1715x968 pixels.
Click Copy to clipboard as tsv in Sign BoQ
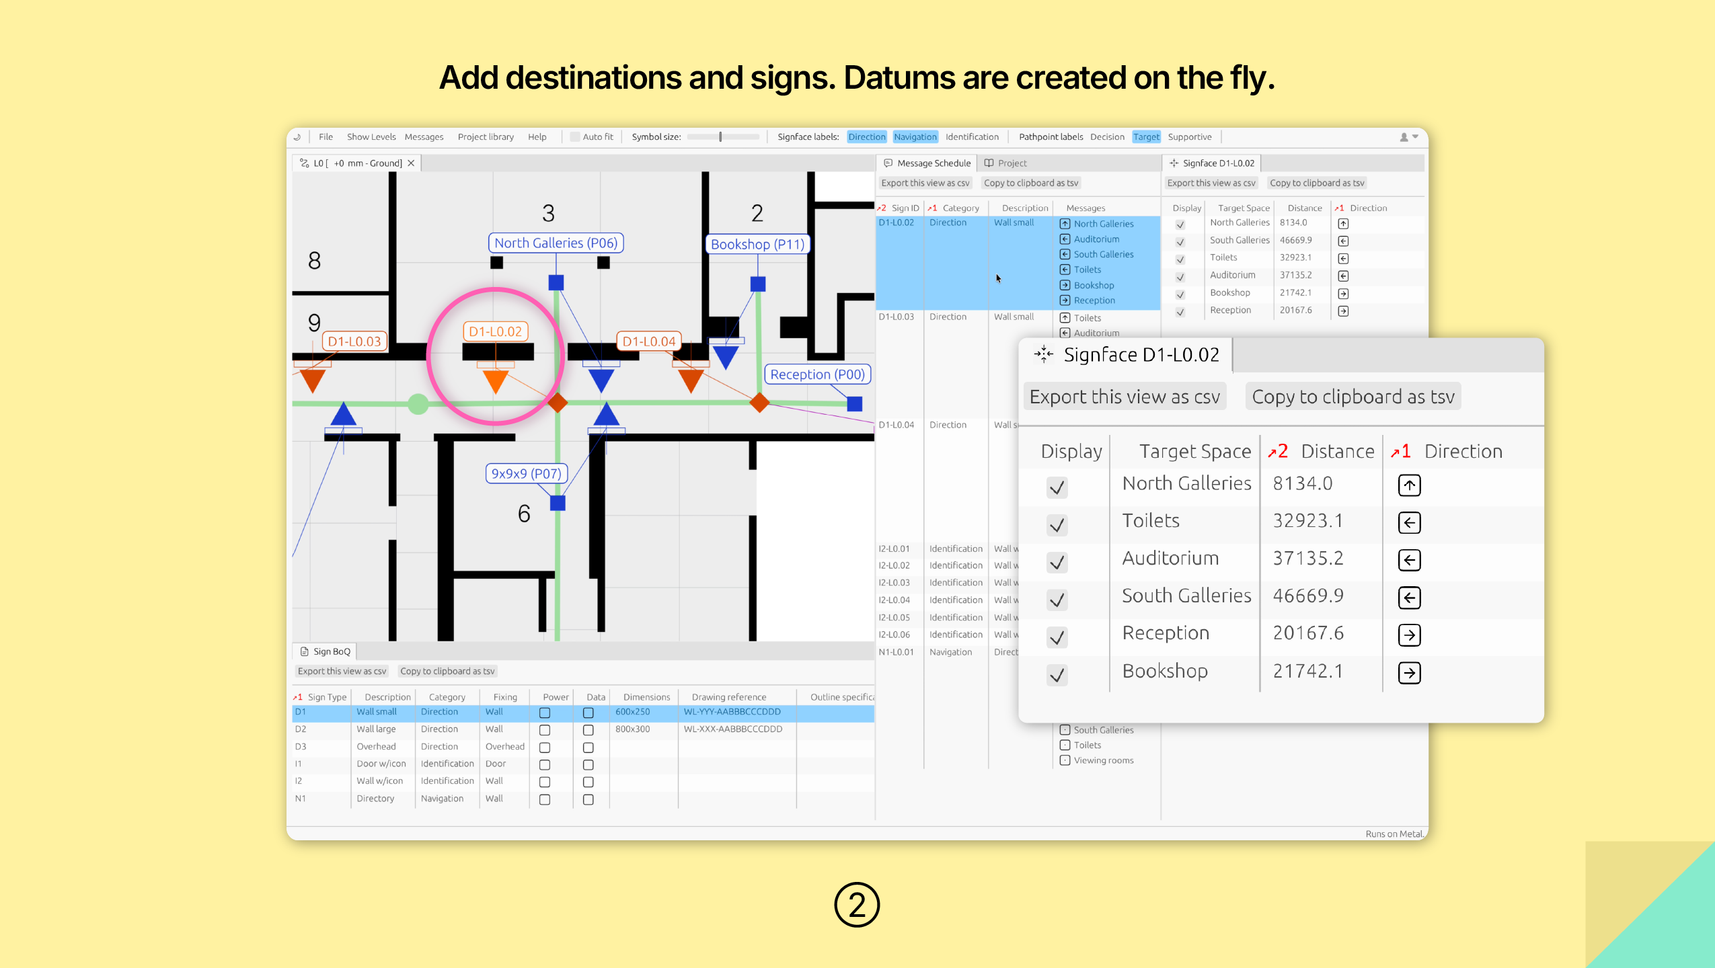point(447,670)
